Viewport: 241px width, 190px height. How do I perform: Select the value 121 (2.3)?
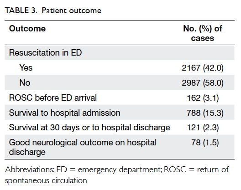point(203,128)
